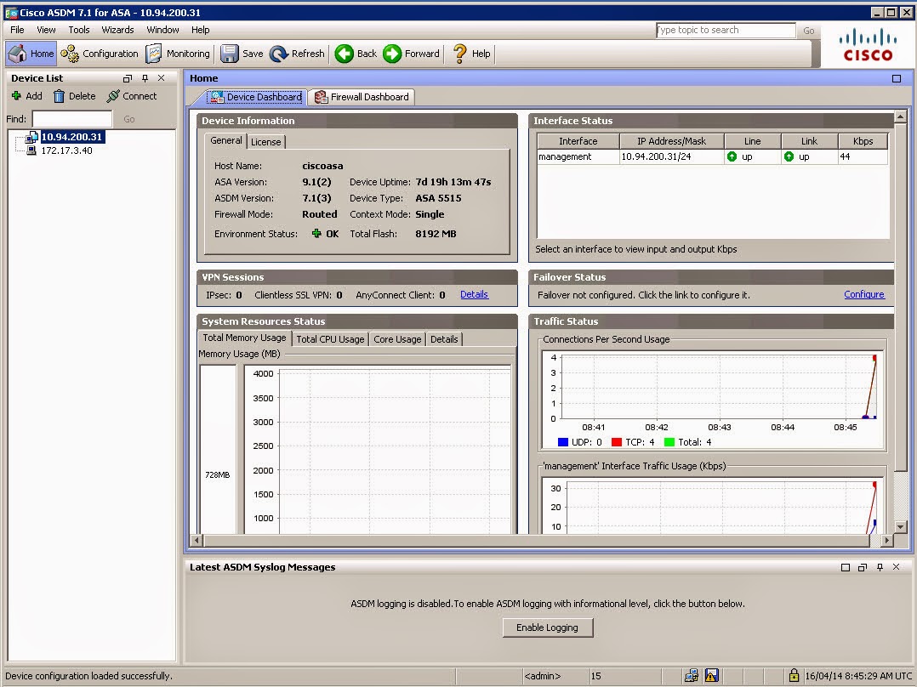Screen dimensions: 917x687
Task: Open the Wizards menu
Action: click(x=117, y=29)
